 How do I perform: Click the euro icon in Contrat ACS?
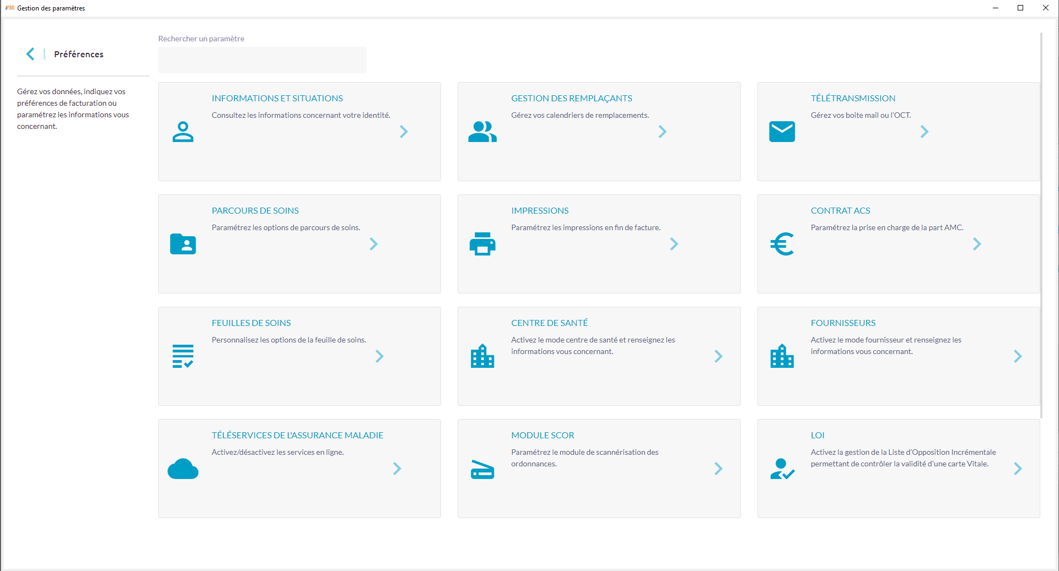(x=782, y=244)
